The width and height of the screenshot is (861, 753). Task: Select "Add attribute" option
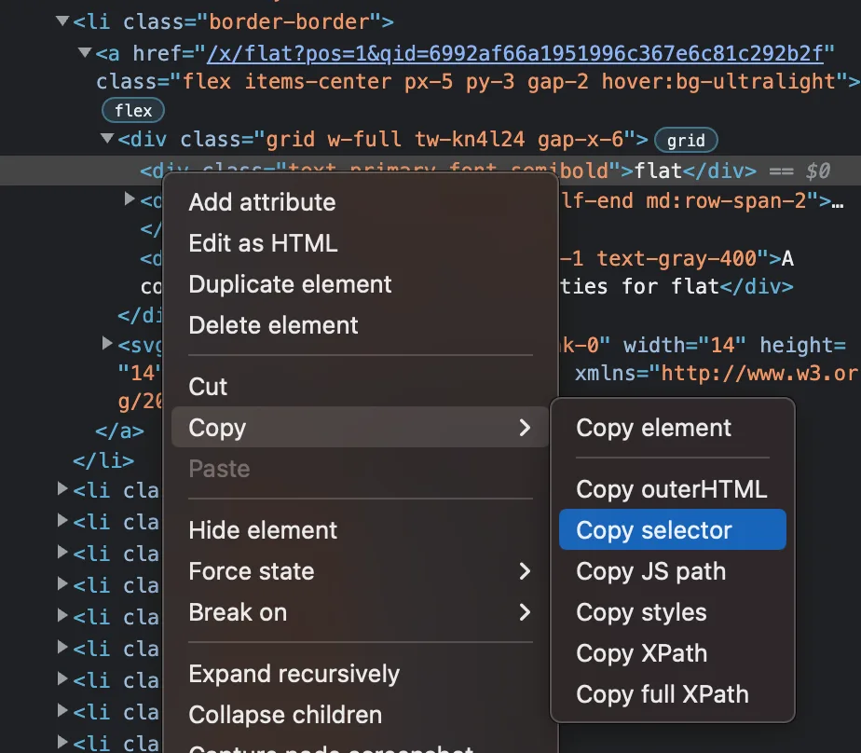[x=261, y=201]
